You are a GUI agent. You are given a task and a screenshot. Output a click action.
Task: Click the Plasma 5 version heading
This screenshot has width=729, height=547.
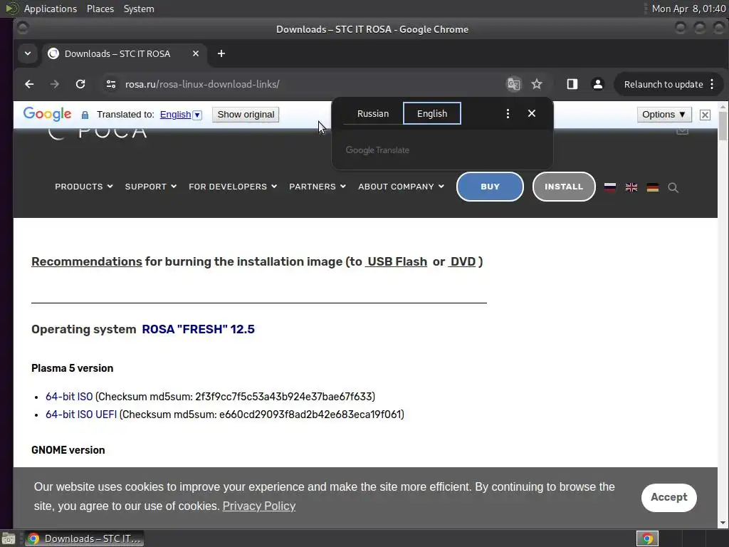(x=72, y=368)
